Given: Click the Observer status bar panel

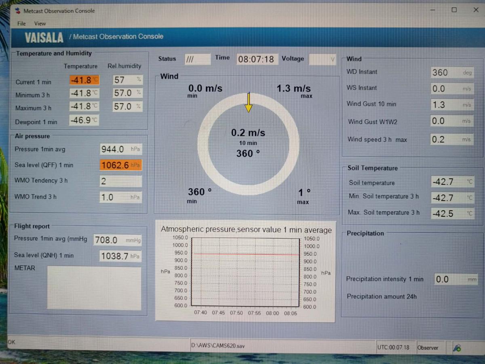Looking at the screenshot, I should pos(428,347).
